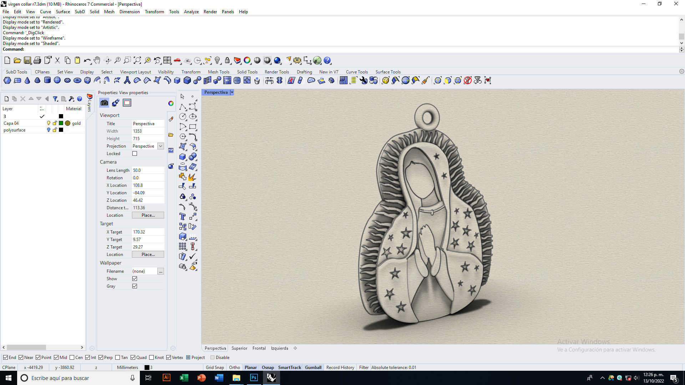Click the SubD sphere icon
This screenshot has height=385, width=685.
[57, 80]
